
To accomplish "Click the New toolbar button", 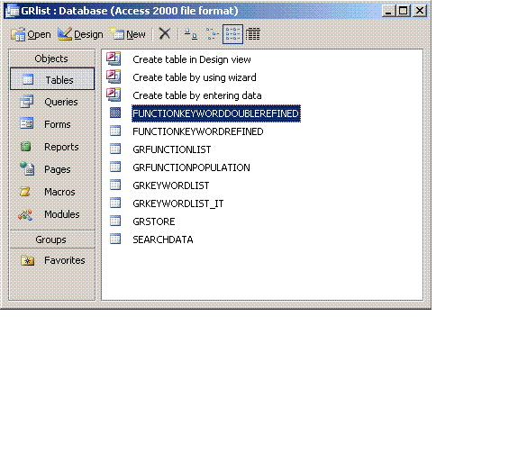I will point(128,34).
